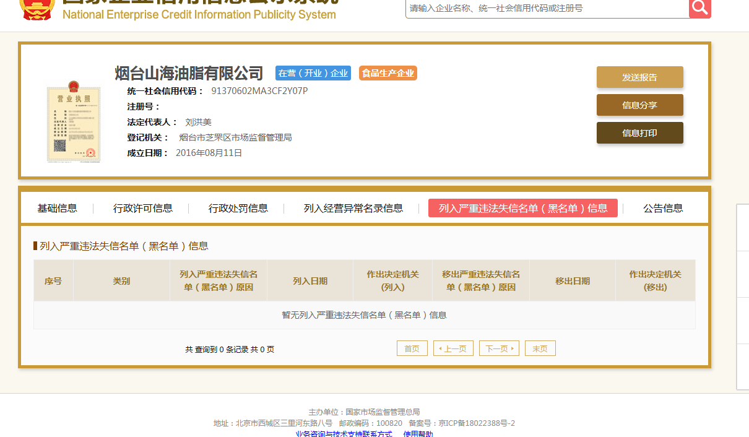Open 使用帮助 link in footer

tap(418, 434)
